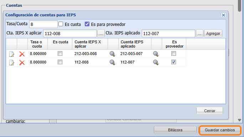Click the vertical scrollbar thumb at top right
Viewport: 244px width, 137px height.
point(239,6)
